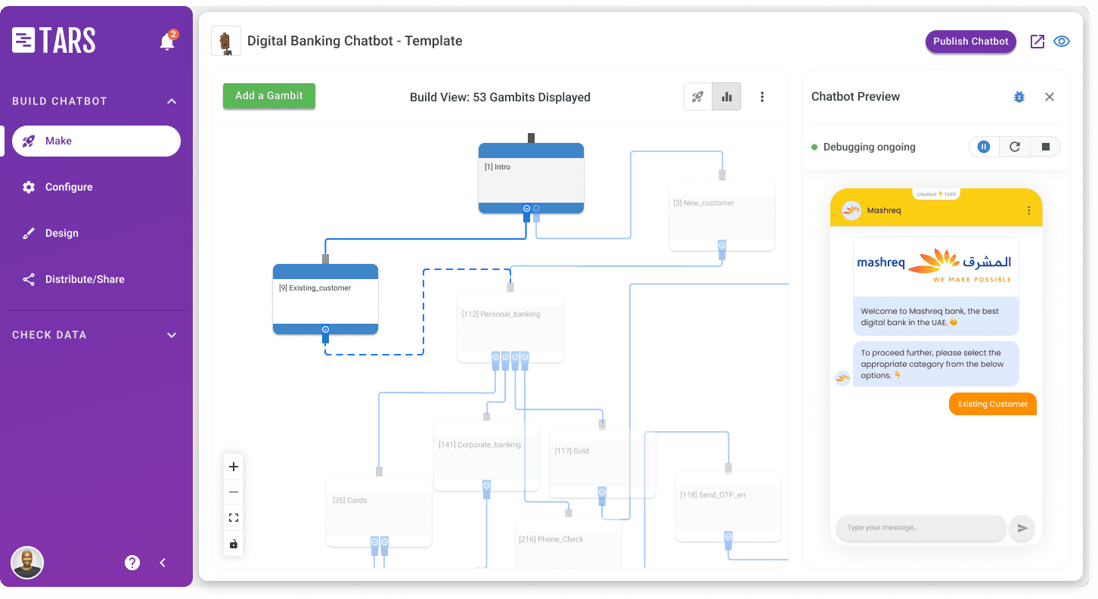Open the notifications bell
Image resolution: width=1098 pixels, height=599 pixels.
coord(167,42)
